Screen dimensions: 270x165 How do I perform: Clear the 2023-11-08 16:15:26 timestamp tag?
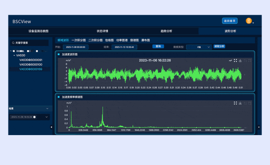click(35, 117)
